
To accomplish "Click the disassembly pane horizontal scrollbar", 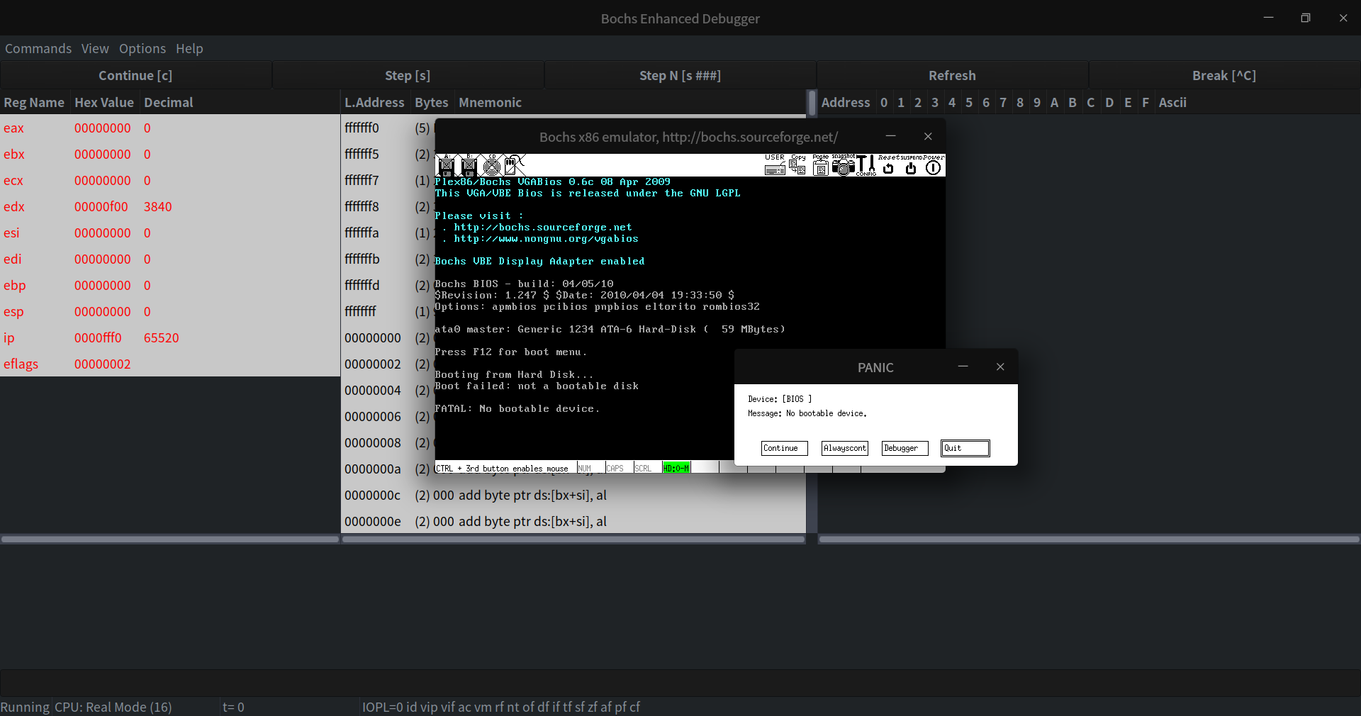I will [x=573, y=539].
